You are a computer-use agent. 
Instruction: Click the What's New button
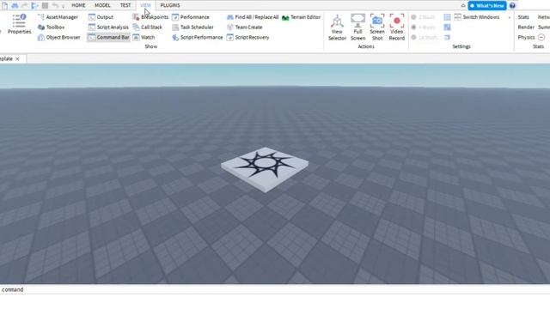[487, 6]
